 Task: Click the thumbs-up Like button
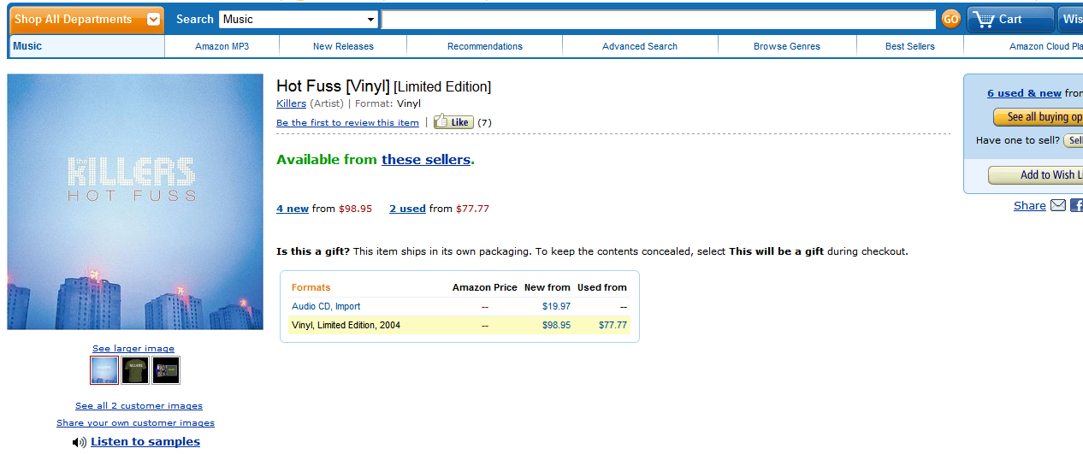point(453,122)
